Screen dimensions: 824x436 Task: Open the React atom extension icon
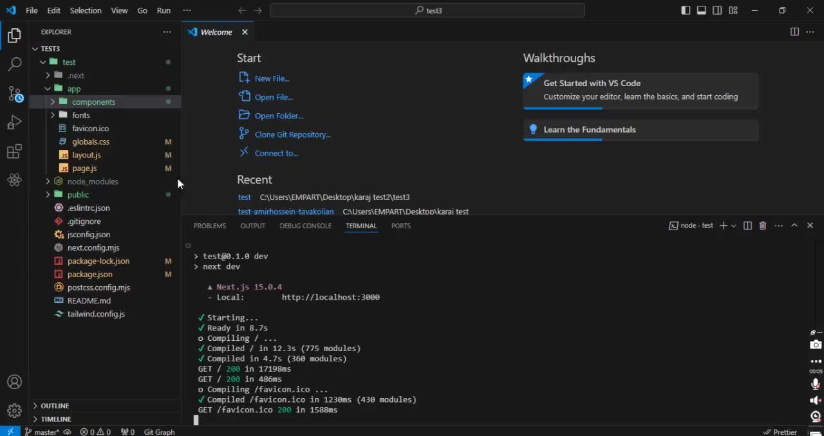tap(14, 180)
